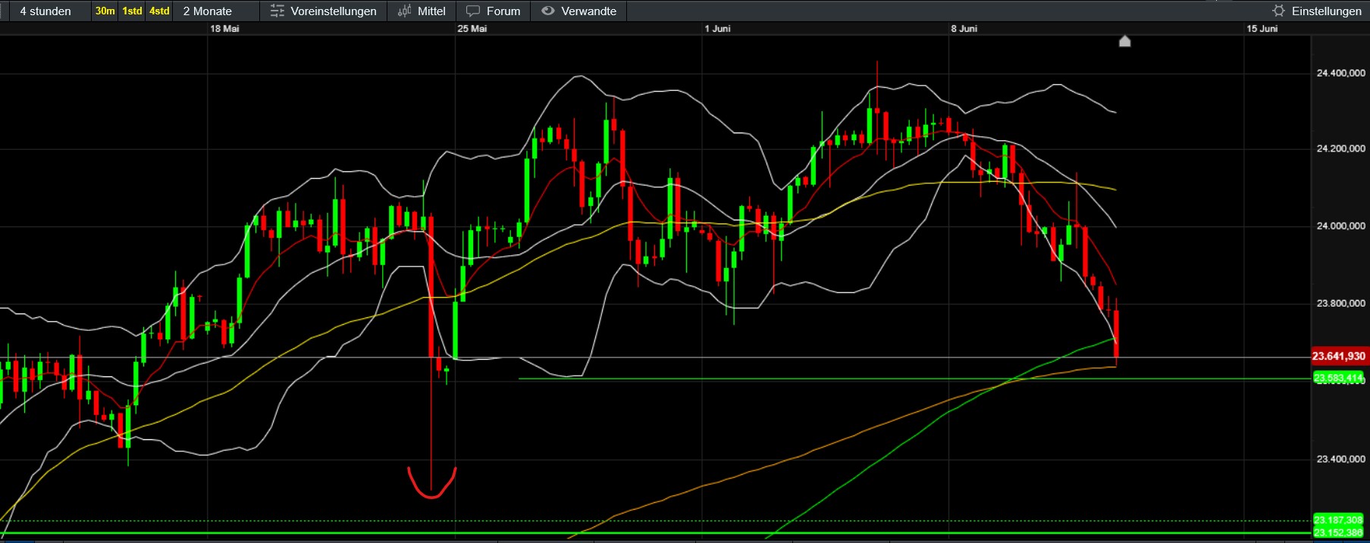The image size is (1370, 543).
Task: Open the Mittel price type menu
Action: click(x=422, y=11)
